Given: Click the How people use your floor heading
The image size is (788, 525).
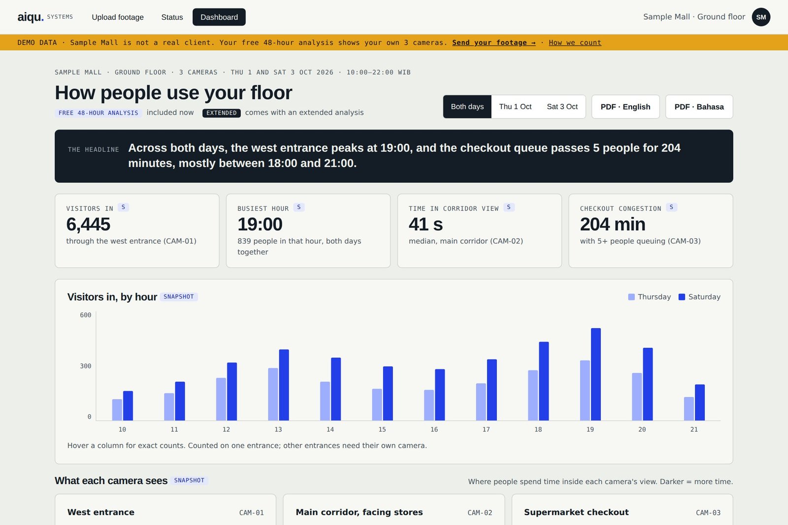Looking at the screenshot, I should click(173, 93).
